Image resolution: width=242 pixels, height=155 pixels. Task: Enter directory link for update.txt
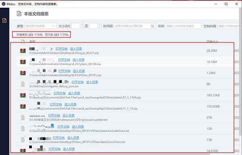coord(69,115)
